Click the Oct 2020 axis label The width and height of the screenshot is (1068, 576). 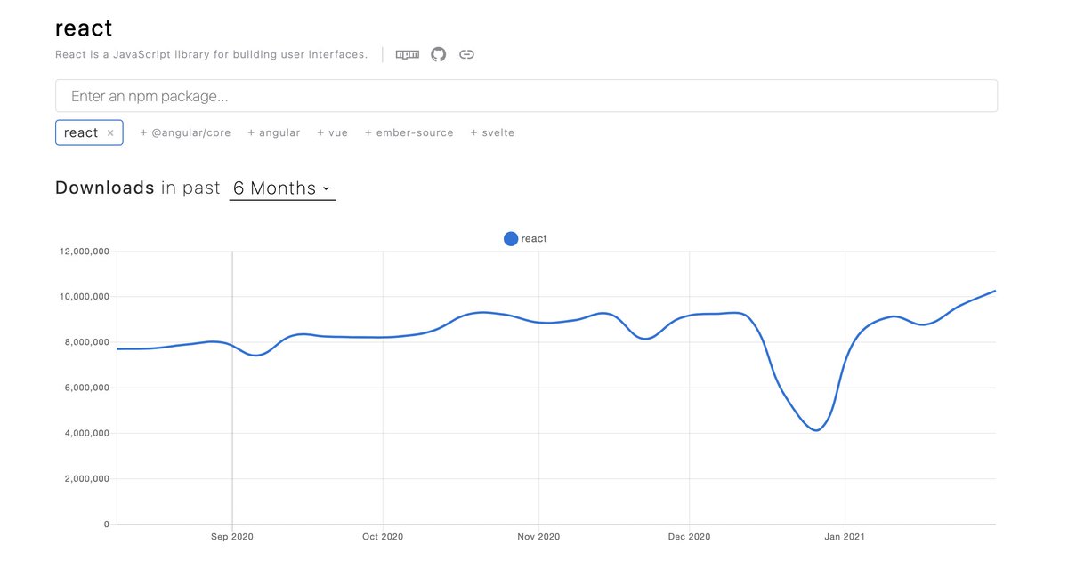(383, 537)
